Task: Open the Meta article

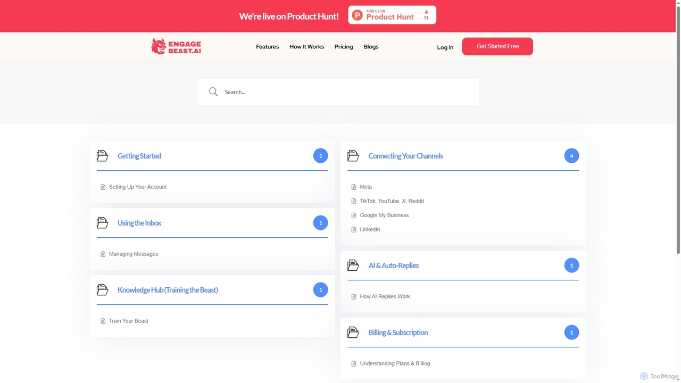Action: pyautogui.click(x=366, y=187)
